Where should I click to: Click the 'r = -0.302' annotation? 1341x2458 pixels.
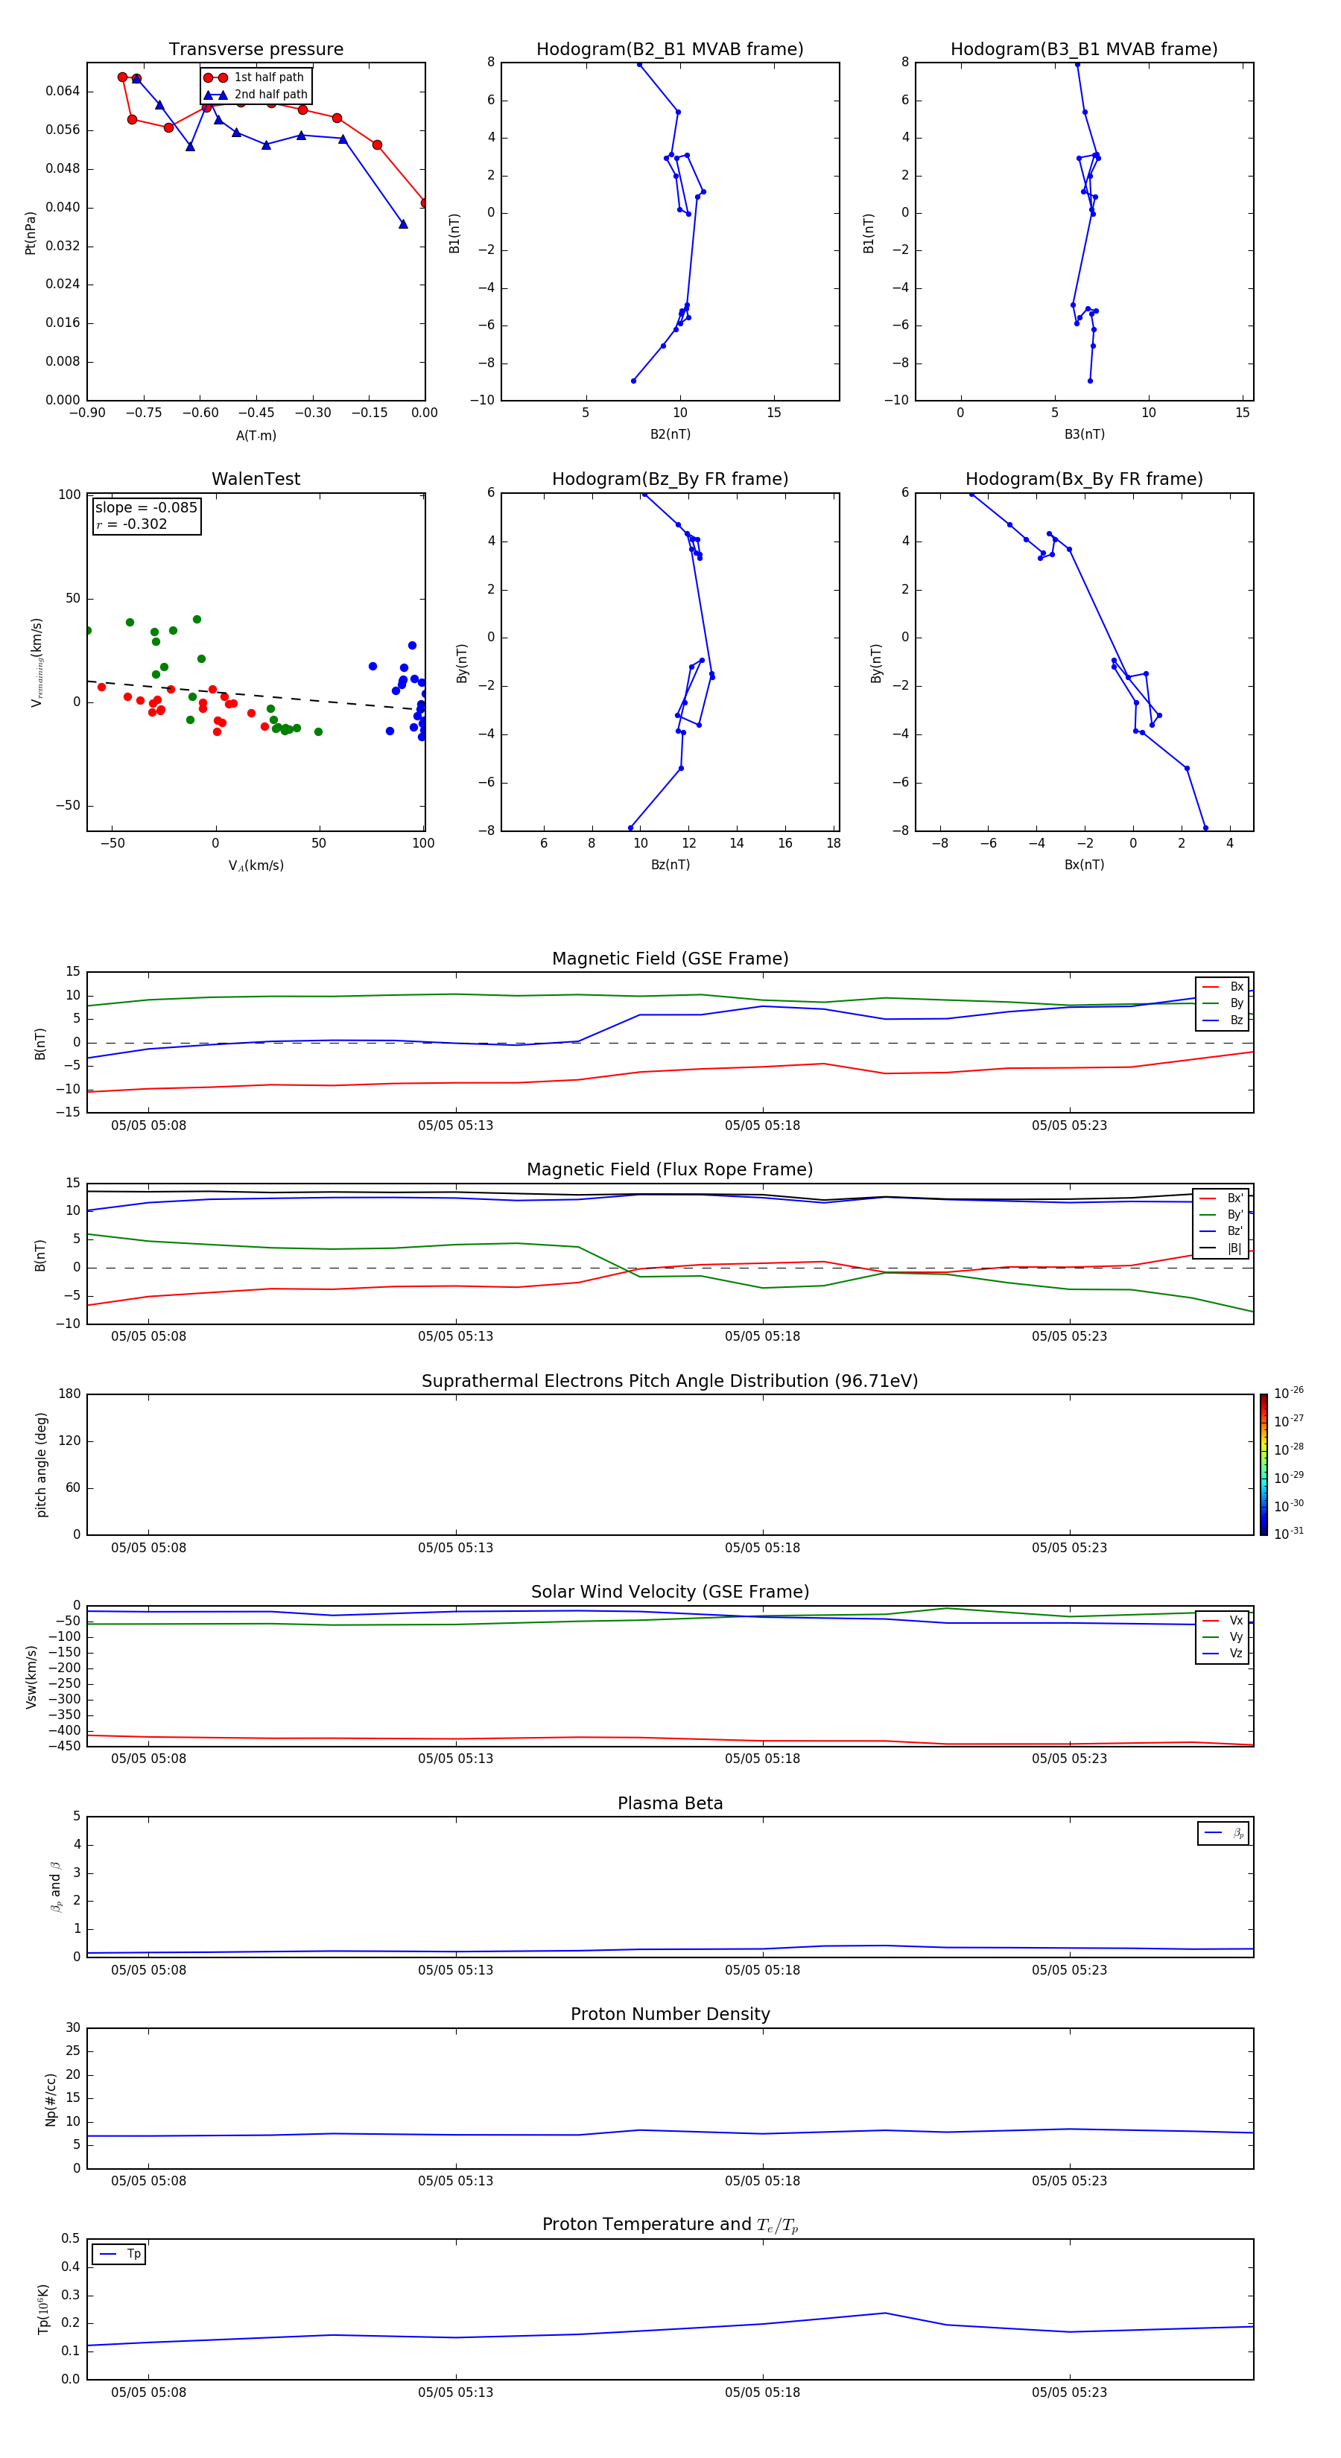(132, 524)
